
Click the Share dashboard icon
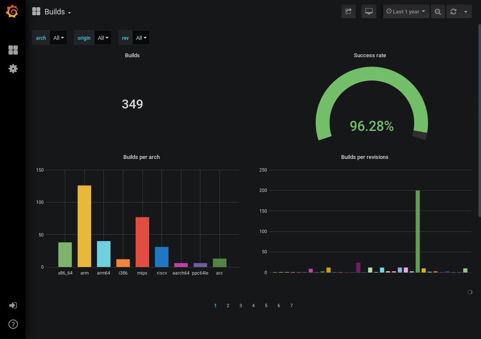click(x=348, y=12)
